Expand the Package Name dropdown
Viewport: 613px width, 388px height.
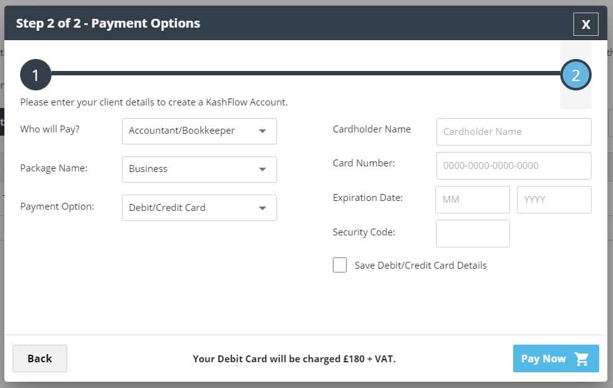coord(199,170)
